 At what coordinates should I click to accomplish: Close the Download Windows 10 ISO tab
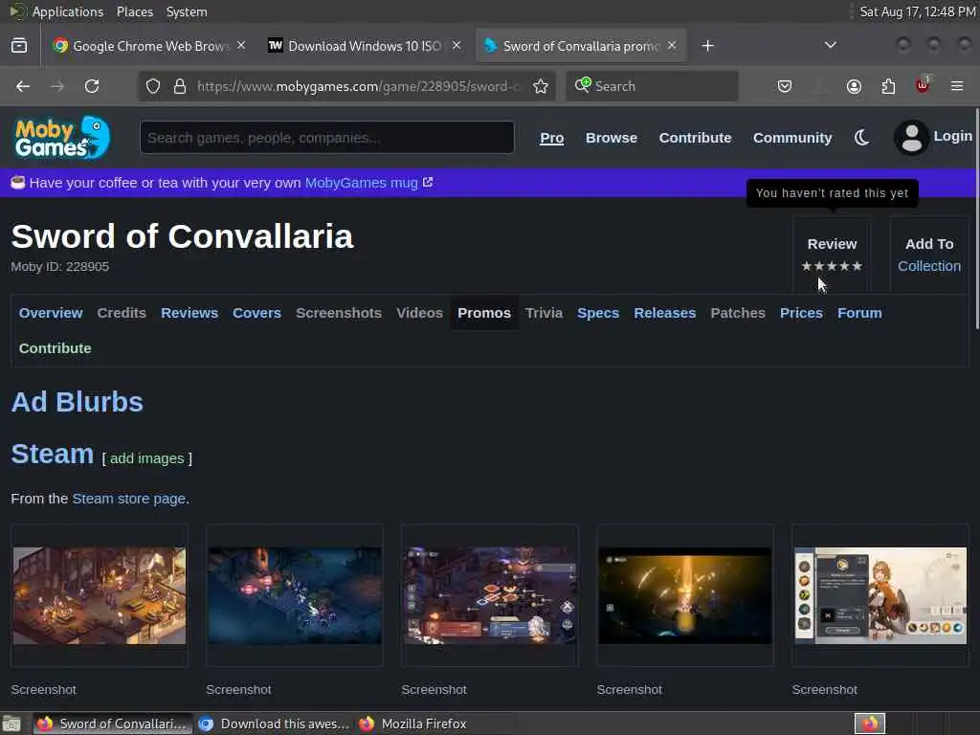tap(457, 46)
